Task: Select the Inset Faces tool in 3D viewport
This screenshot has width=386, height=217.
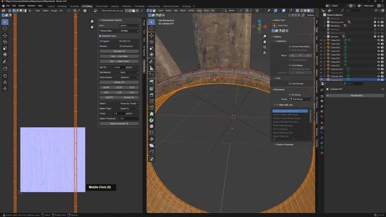Action: point(151,89)
